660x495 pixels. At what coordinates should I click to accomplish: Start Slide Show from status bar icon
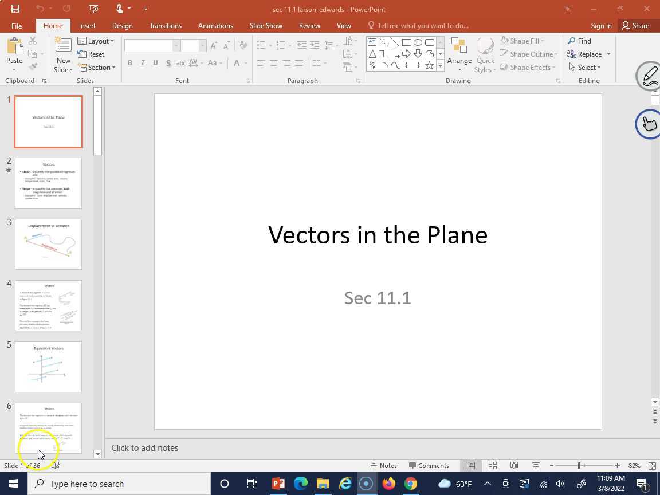536,466
